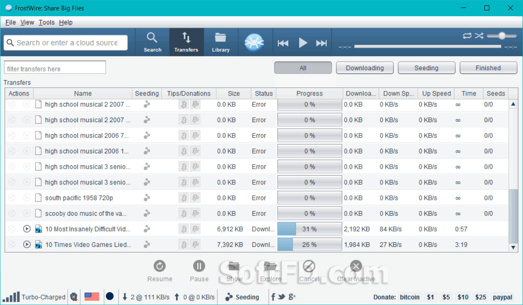Click the US flag icon
The width and height of the screenshot is (523, 305).
pyautogui.click(x=92, y=297)
